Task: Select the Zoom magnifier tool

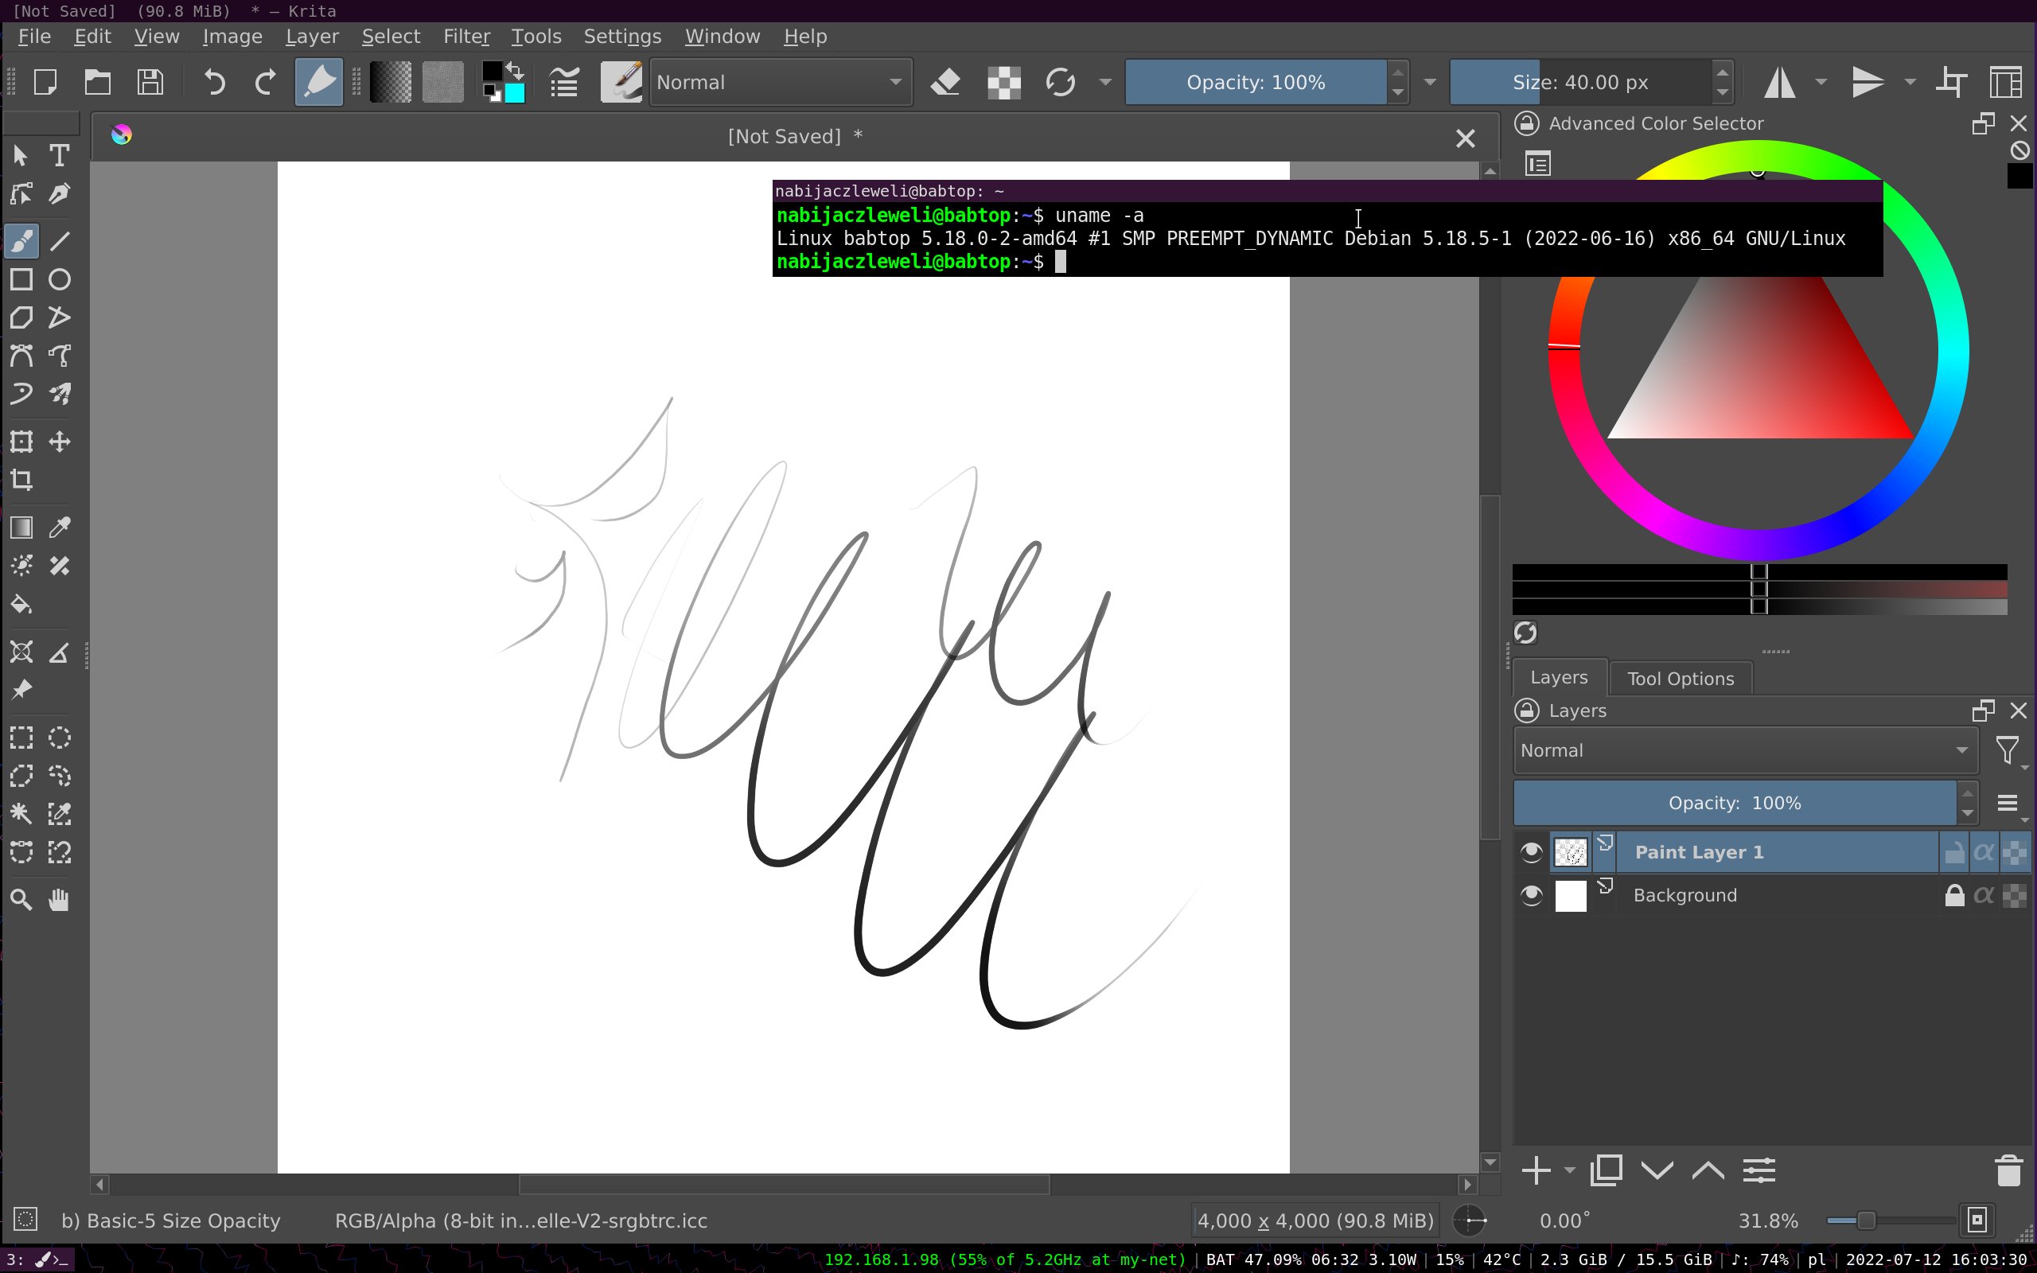Action: click(x=21, y=900)
